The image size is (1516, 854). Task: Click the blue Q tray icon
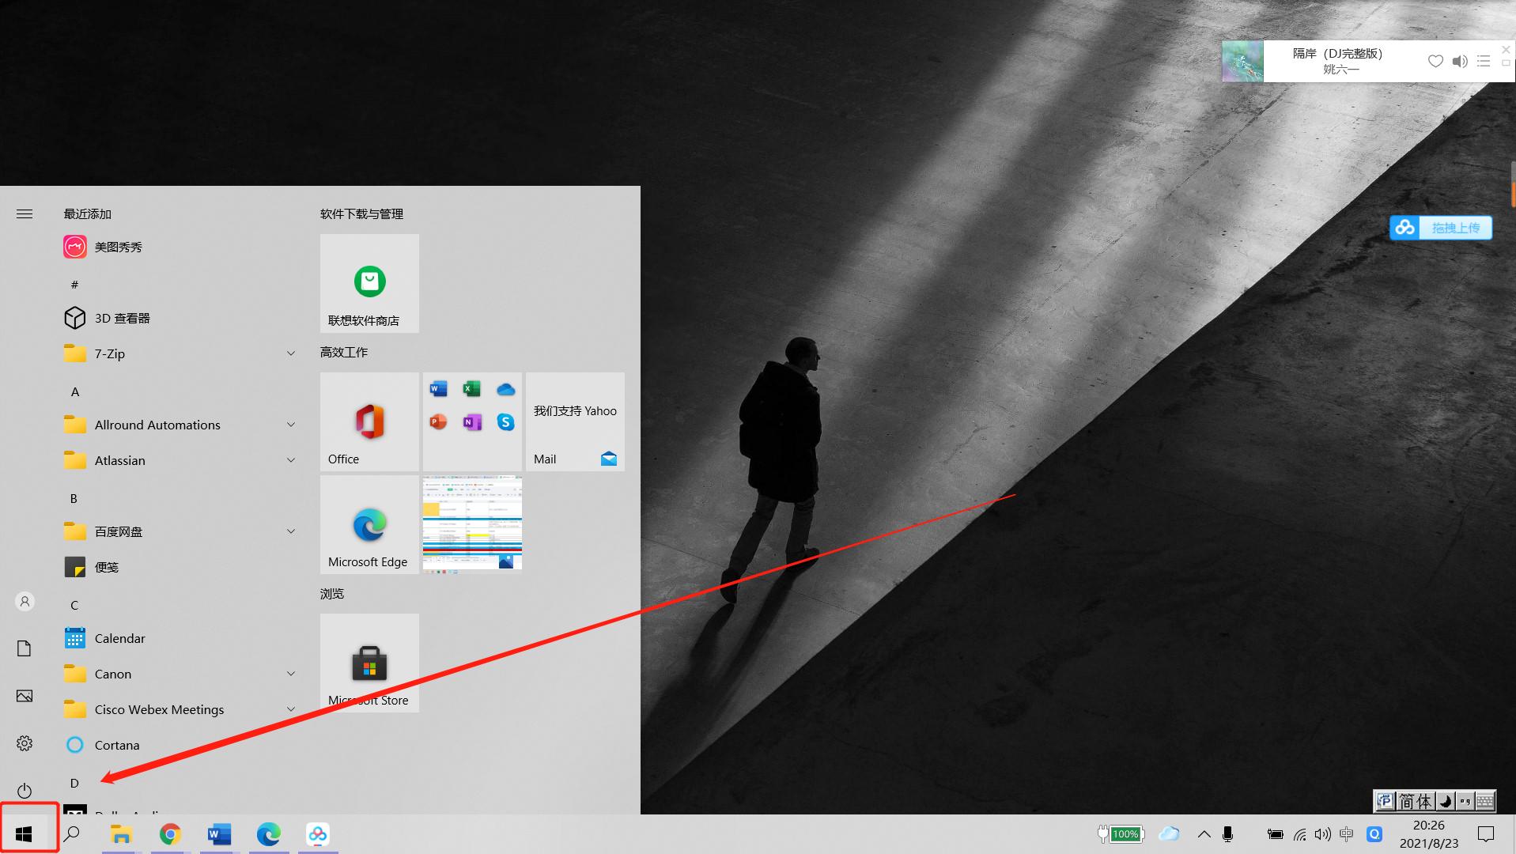[x=1374, y=834]
